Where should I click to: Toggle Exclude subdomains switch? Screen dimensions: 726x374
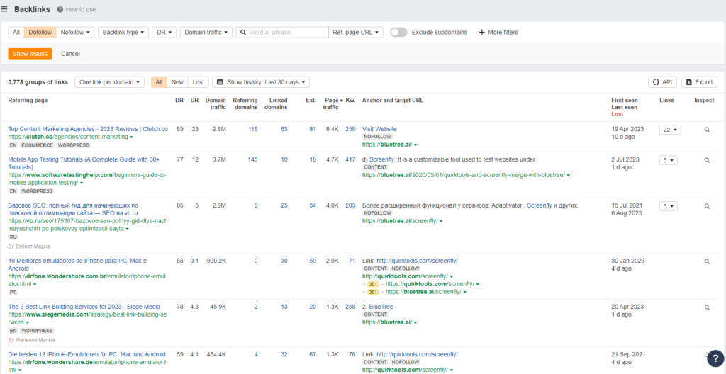(398, 33)
